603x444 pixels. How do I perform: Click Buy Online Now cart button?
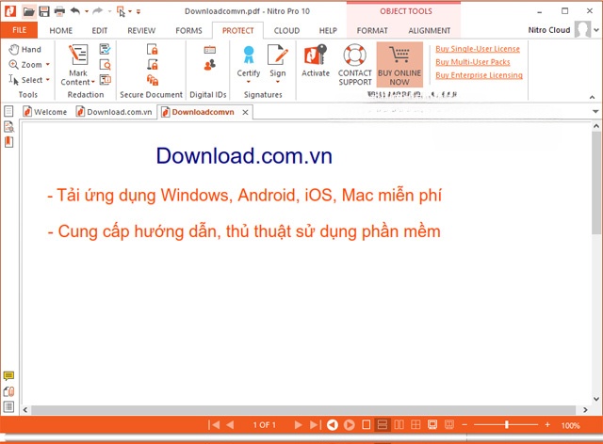point(399,65)
